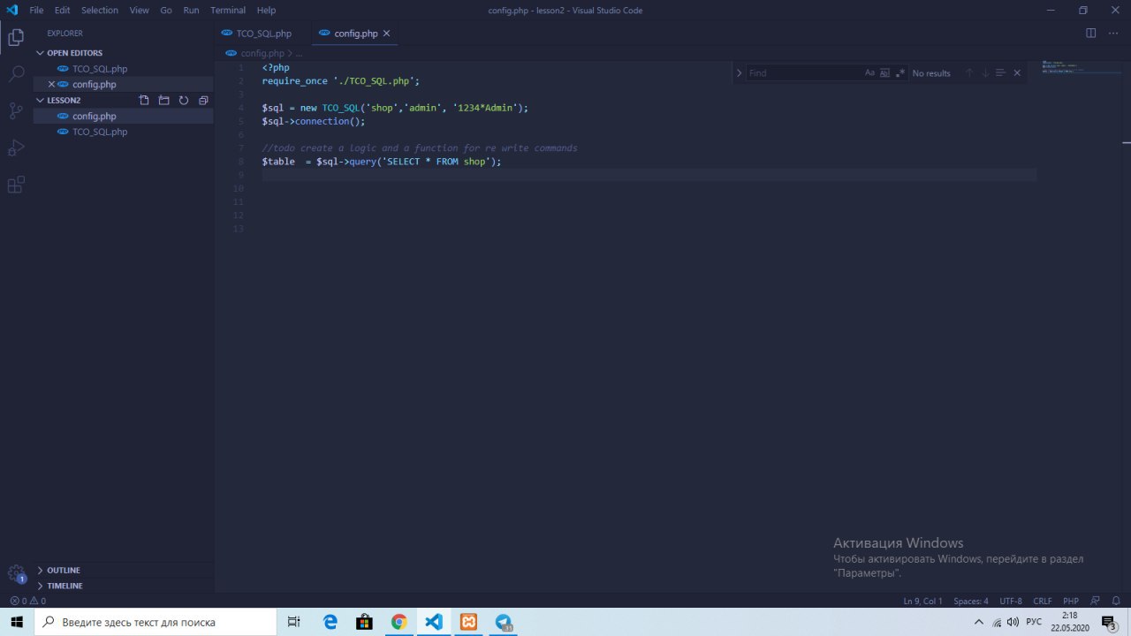
Task: Click the New File icon in LESSON2
Action: [x=144, y=101]
